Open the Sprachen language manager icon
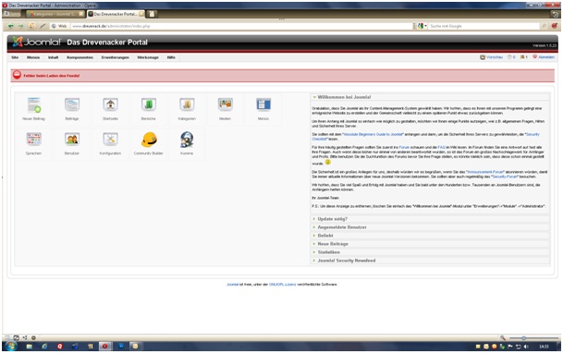This screenshot has width=563, height=354. pyautogui.click(x=34, y=143)
